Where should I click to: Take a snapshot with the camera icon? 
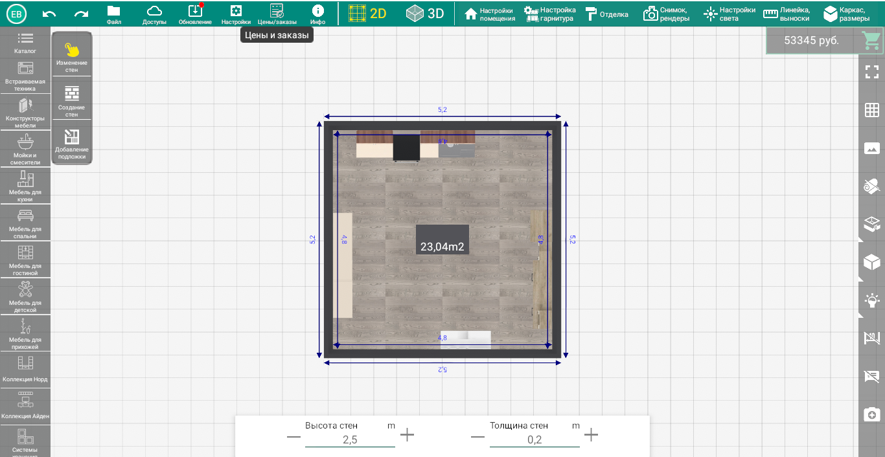coord(872,414)
